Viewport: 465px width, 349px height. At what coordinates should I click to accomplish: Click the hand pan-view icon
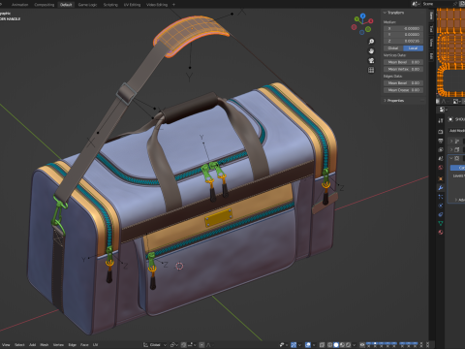(x=371, y=51)
